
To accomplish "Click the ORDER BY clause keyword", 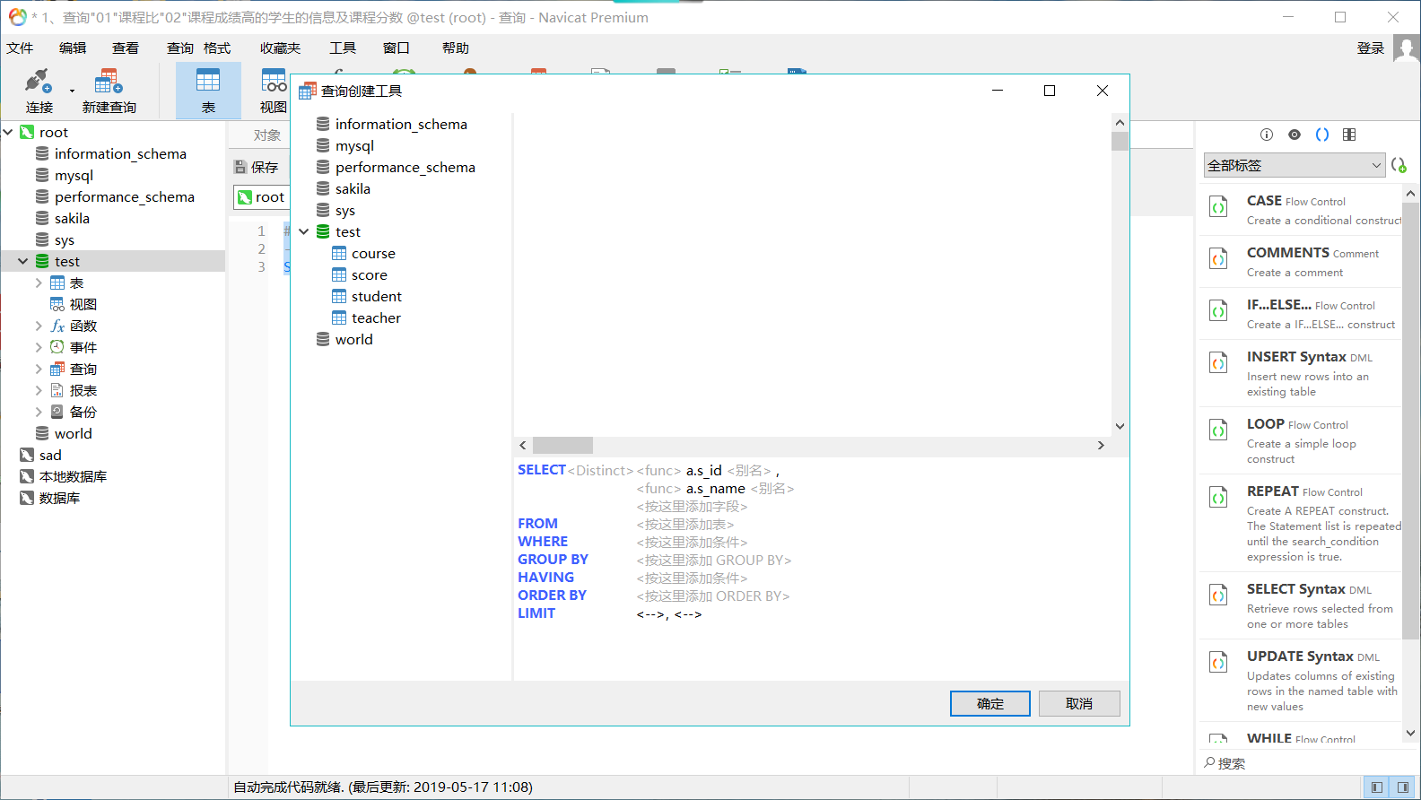I will (552, 596).
